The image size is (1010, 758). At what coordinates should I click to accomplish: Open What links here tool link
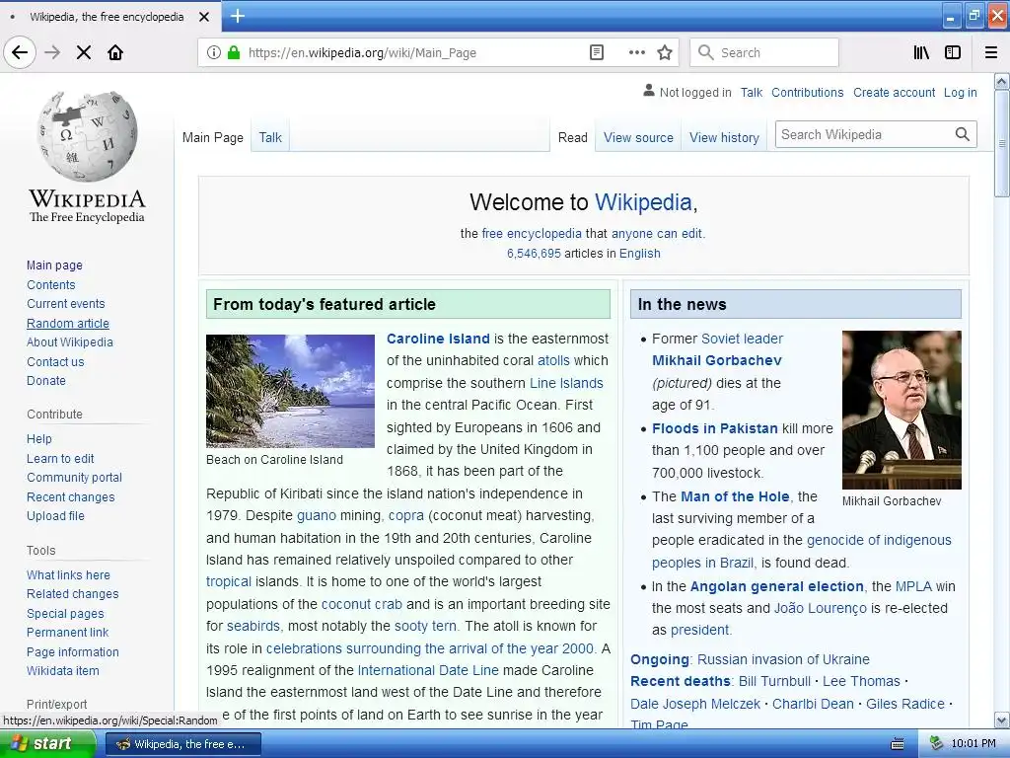tap(68, 575)
